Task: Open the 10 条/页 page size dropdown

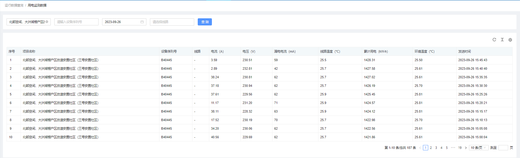Action: [x=478, y=148]
